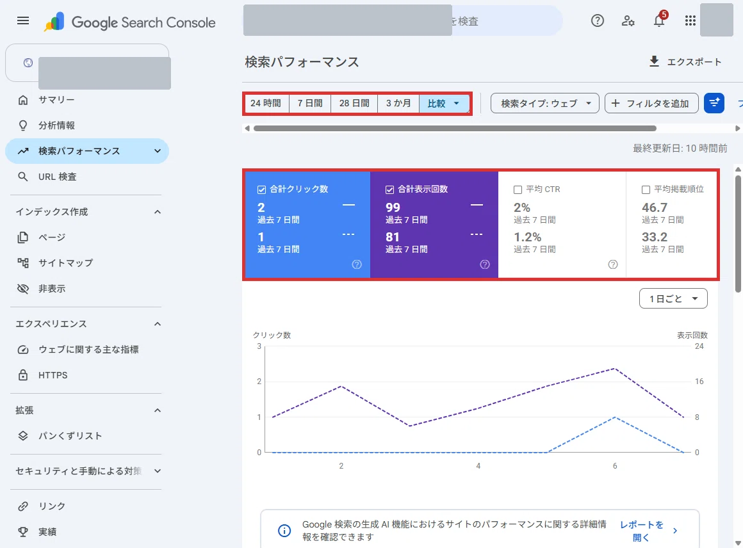The width and height of the screenshot is (743, 548).
Task: Click the scroll-left arrow of filter bar
Action: 247,128
